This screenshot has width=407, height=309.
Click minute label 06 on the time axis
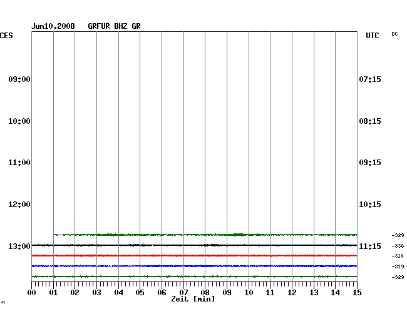point(162,293)
